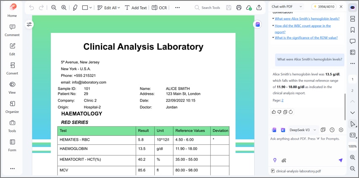Close the Chat with PDF panel
Image resolution: width=359 pixels, height=178 pixels.
[341, 7]
